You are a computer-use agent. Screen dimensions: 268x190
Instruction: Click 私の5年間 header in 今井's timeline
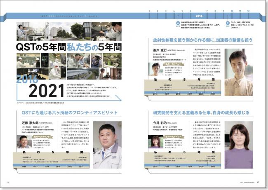point(184,152)
